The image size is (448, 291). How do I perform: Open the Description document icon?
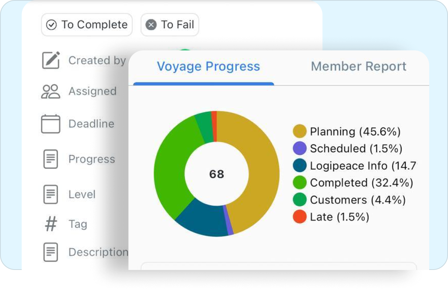51,252
